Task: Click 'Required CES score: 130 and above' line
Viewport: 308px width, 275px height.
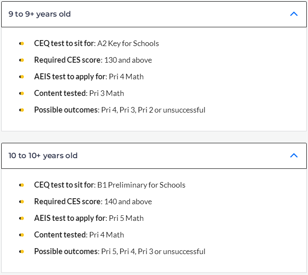Action: [93, 60]
